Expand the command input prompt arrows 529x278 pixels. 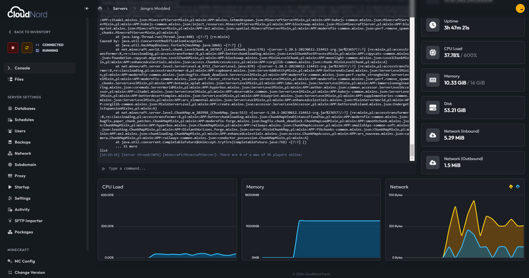[x=103, y=168]
